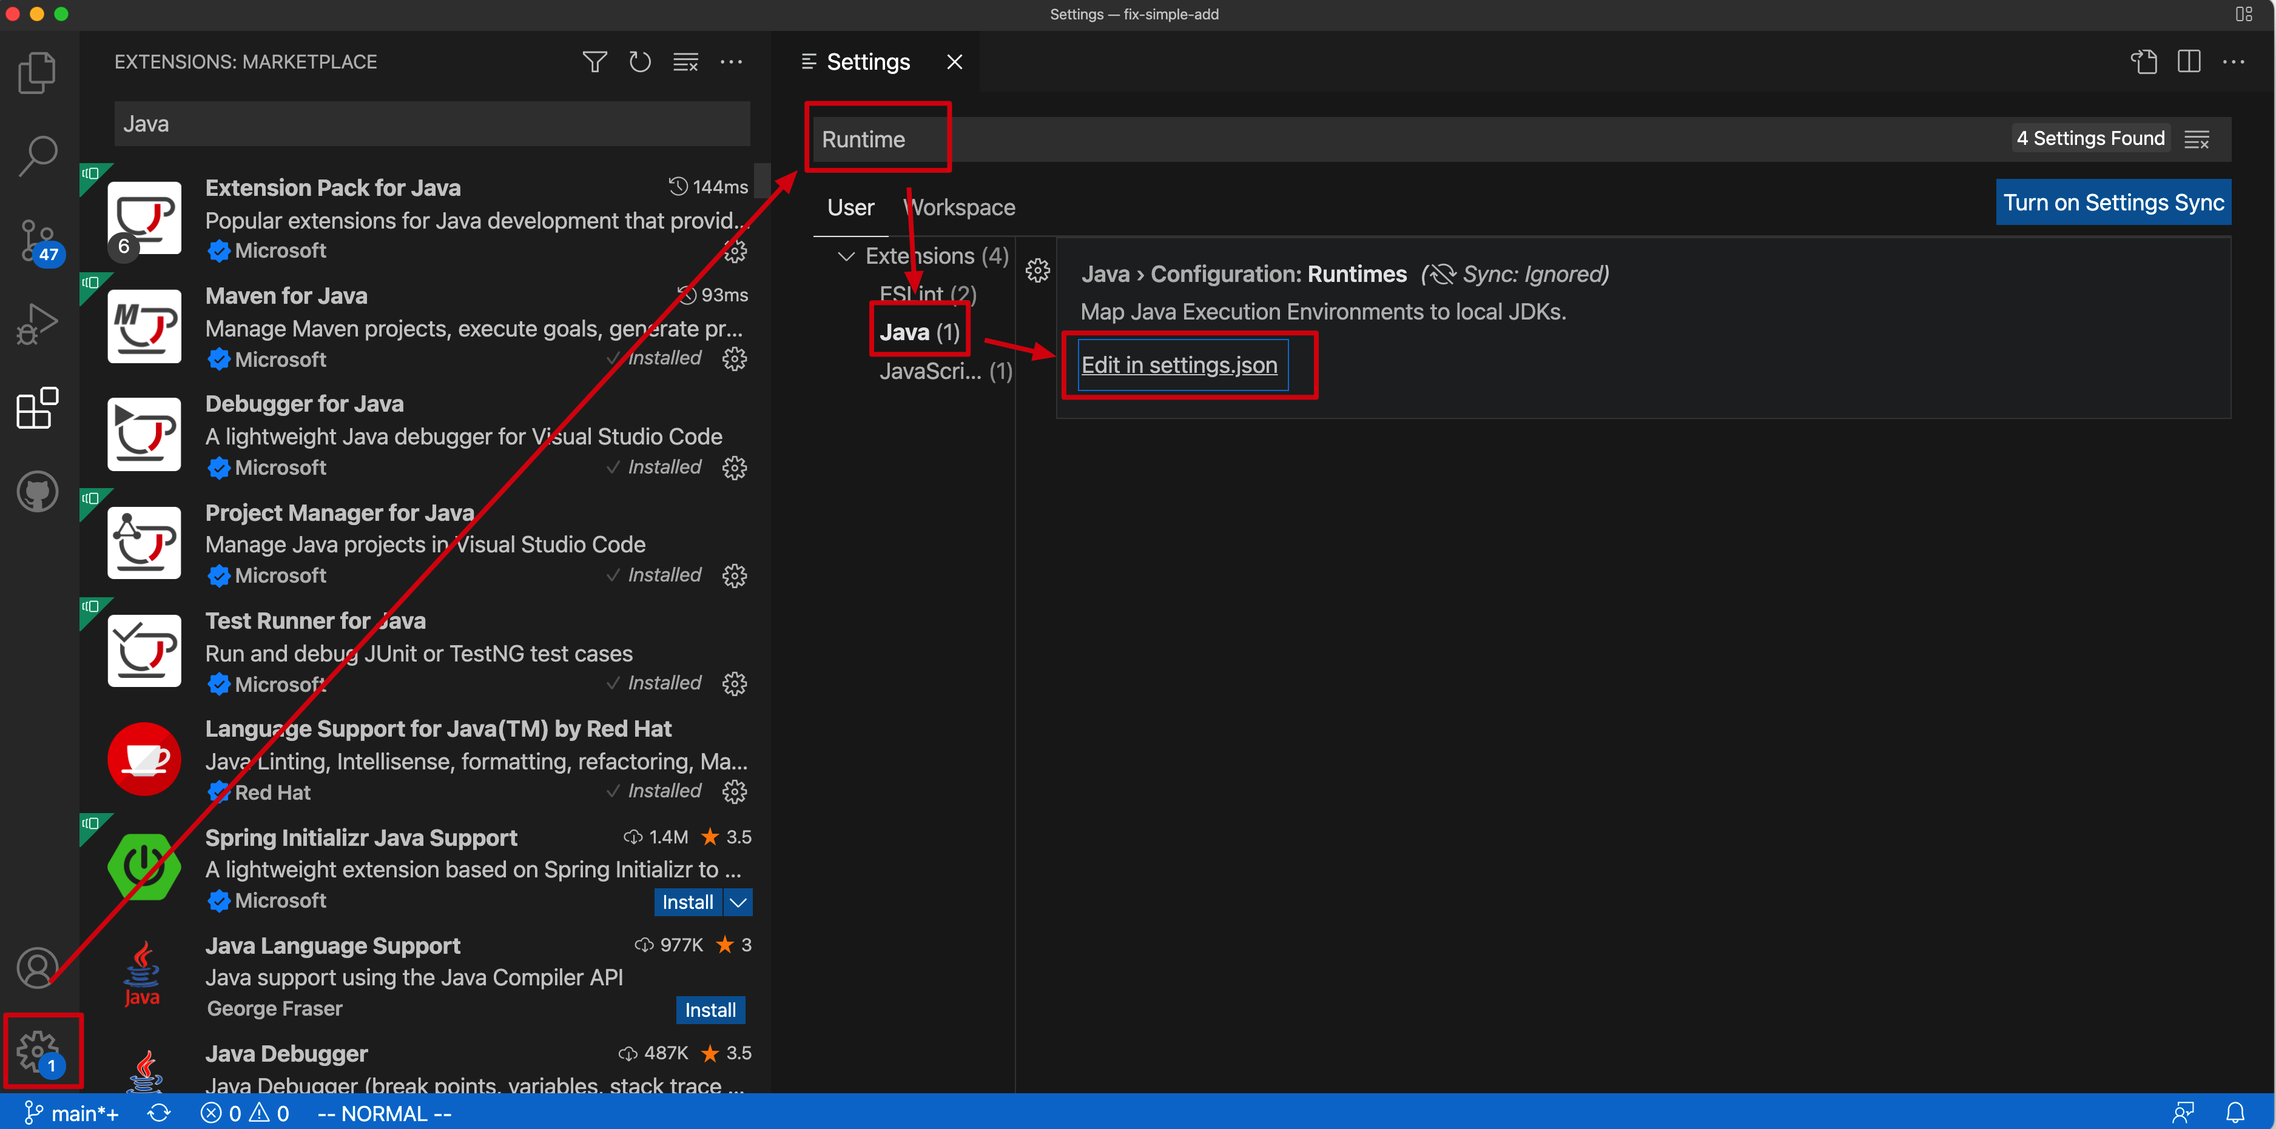Open manage gear for Maven for Java
This screenshot has height=1129, width=2276.
[x=734, y=359]
